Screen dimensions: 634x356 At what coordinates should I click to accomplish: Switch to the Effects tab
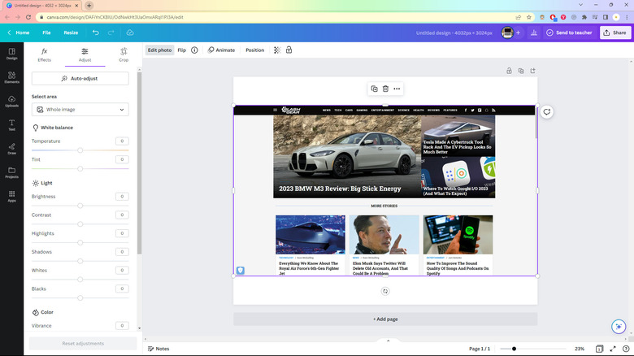(x=45, y=54)
